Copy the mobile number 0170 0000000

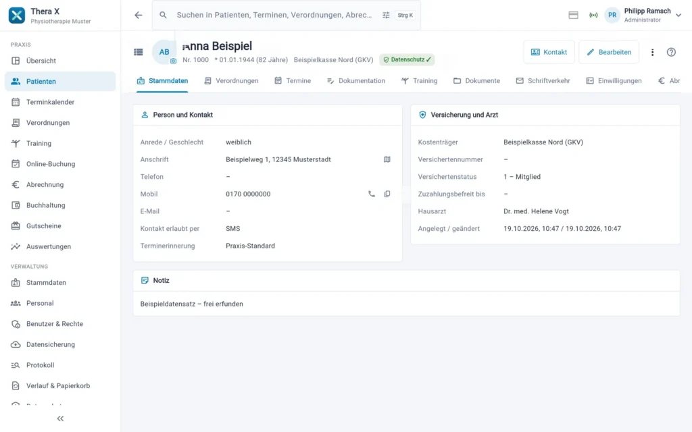coord(387,194)
